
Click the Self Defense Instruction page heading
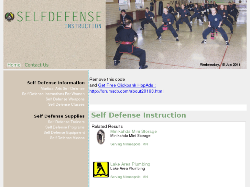139,115
